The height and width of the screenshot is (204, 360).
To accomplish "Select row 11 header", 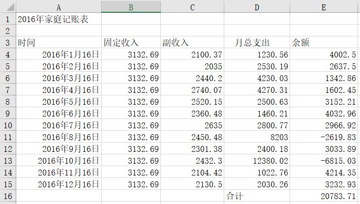I will (x=8, y=137).
